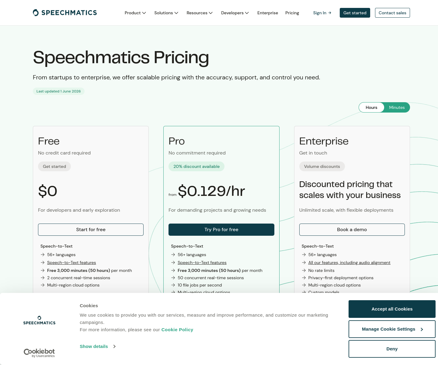Click the Speechmatics logo in cookie banner
Viewport: 438px width, 365px height.
[x=39, y=320]
